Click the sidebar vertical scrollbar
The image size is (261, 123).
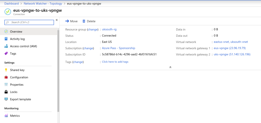coord(58,71)
